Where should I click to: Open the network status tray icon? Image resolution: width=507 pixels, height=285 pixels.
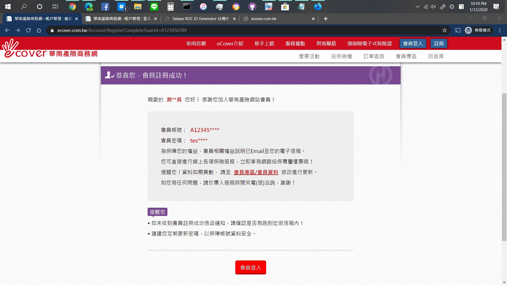click(x=426, y=7)
